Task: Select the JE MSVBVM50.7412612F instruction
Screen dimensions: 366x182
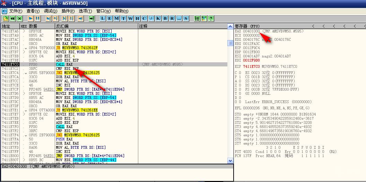Action: [x=77, y=48]
